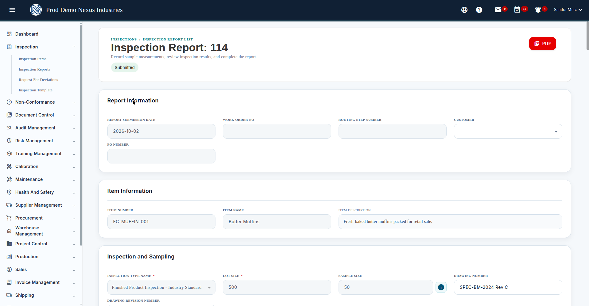The height and width of the screenshot is (306, 589).
Task: Click the Risk Management shield icon
Action: pyautogui.click(x=9, y=141)
